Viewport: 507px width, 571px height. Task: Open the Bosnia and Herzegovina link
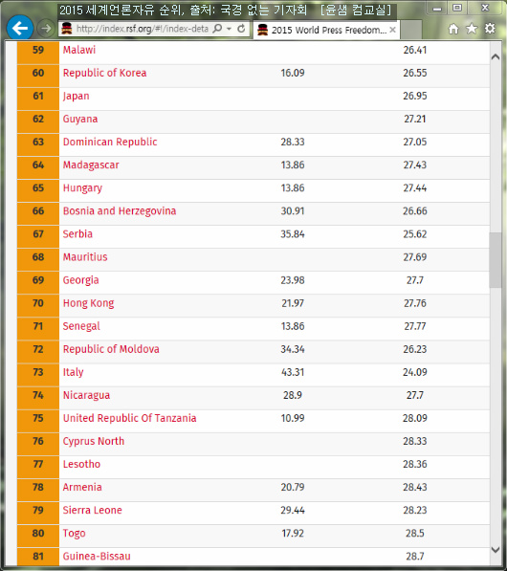[x=120, y=211]
